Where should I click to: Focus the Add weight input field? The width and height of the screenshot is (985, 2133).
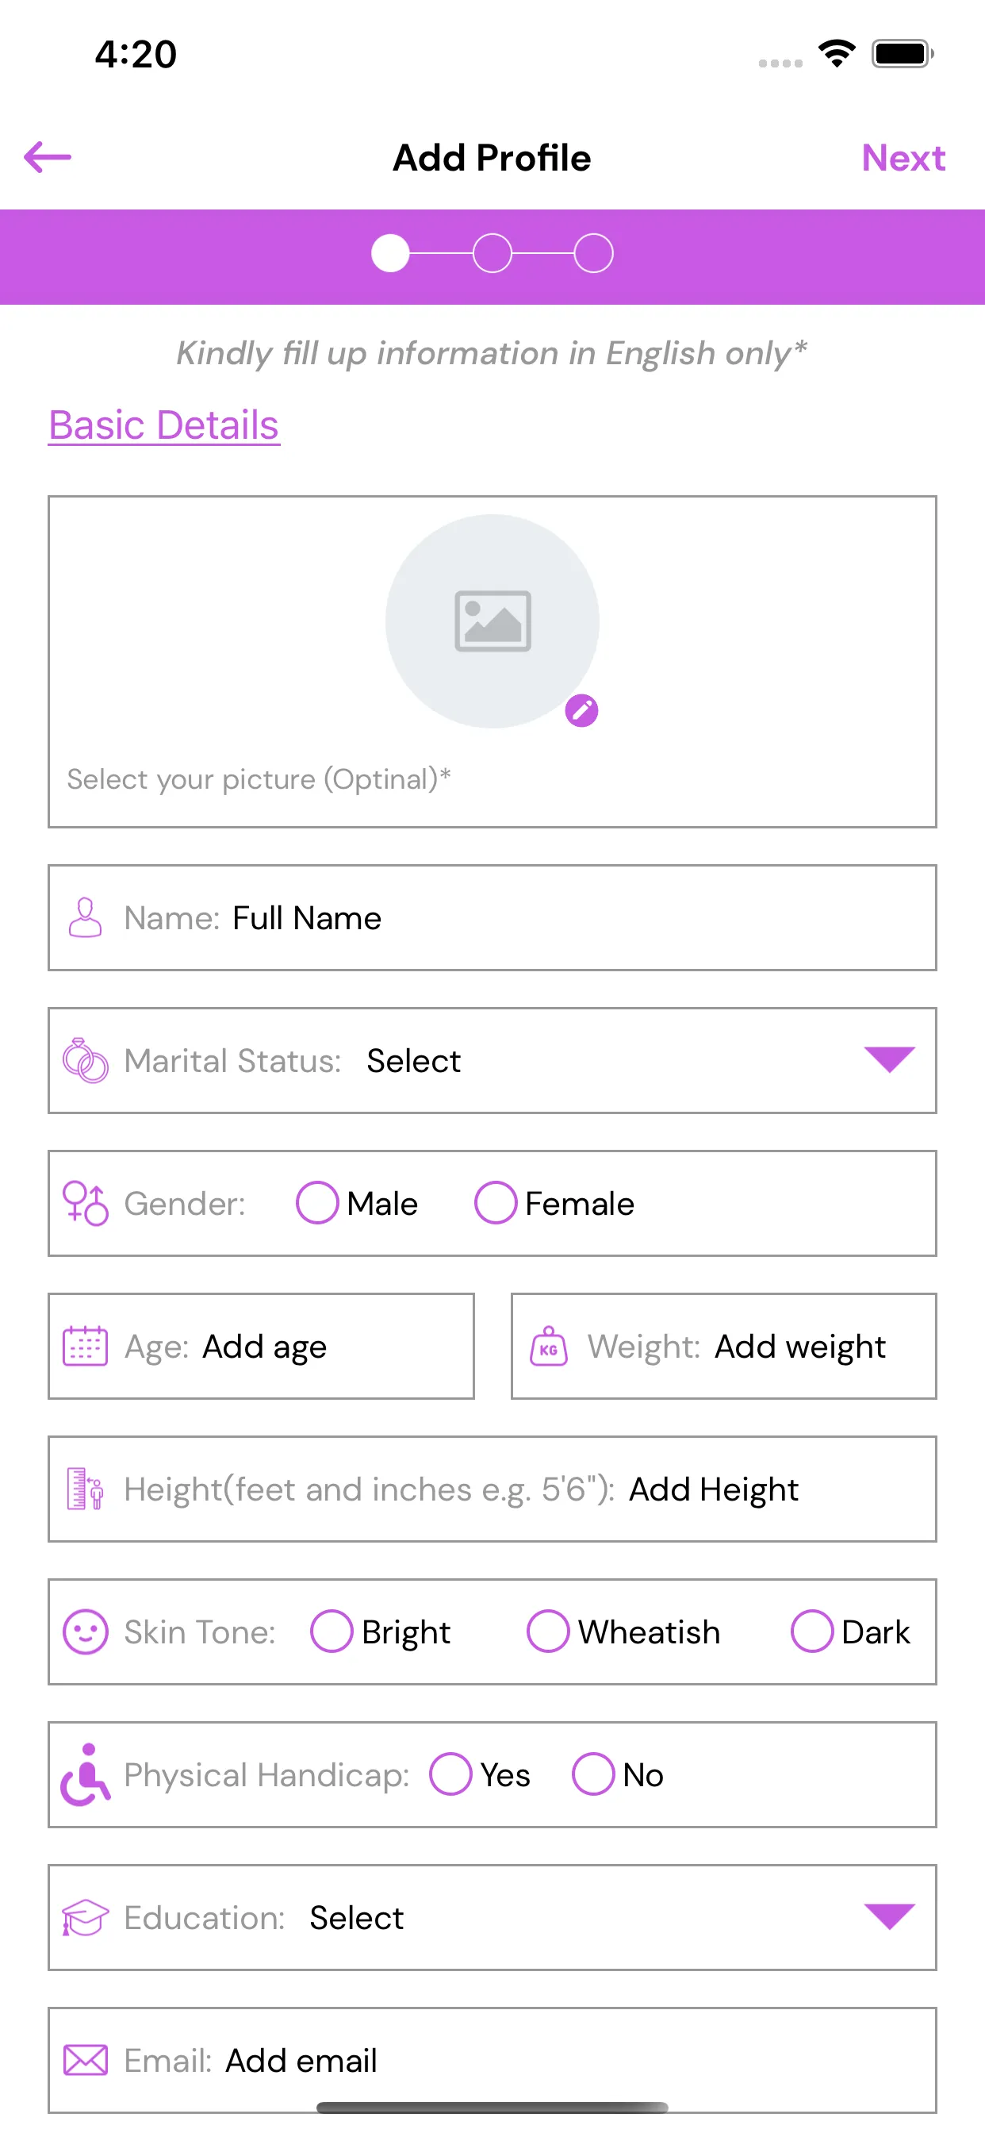point(724,1347)
